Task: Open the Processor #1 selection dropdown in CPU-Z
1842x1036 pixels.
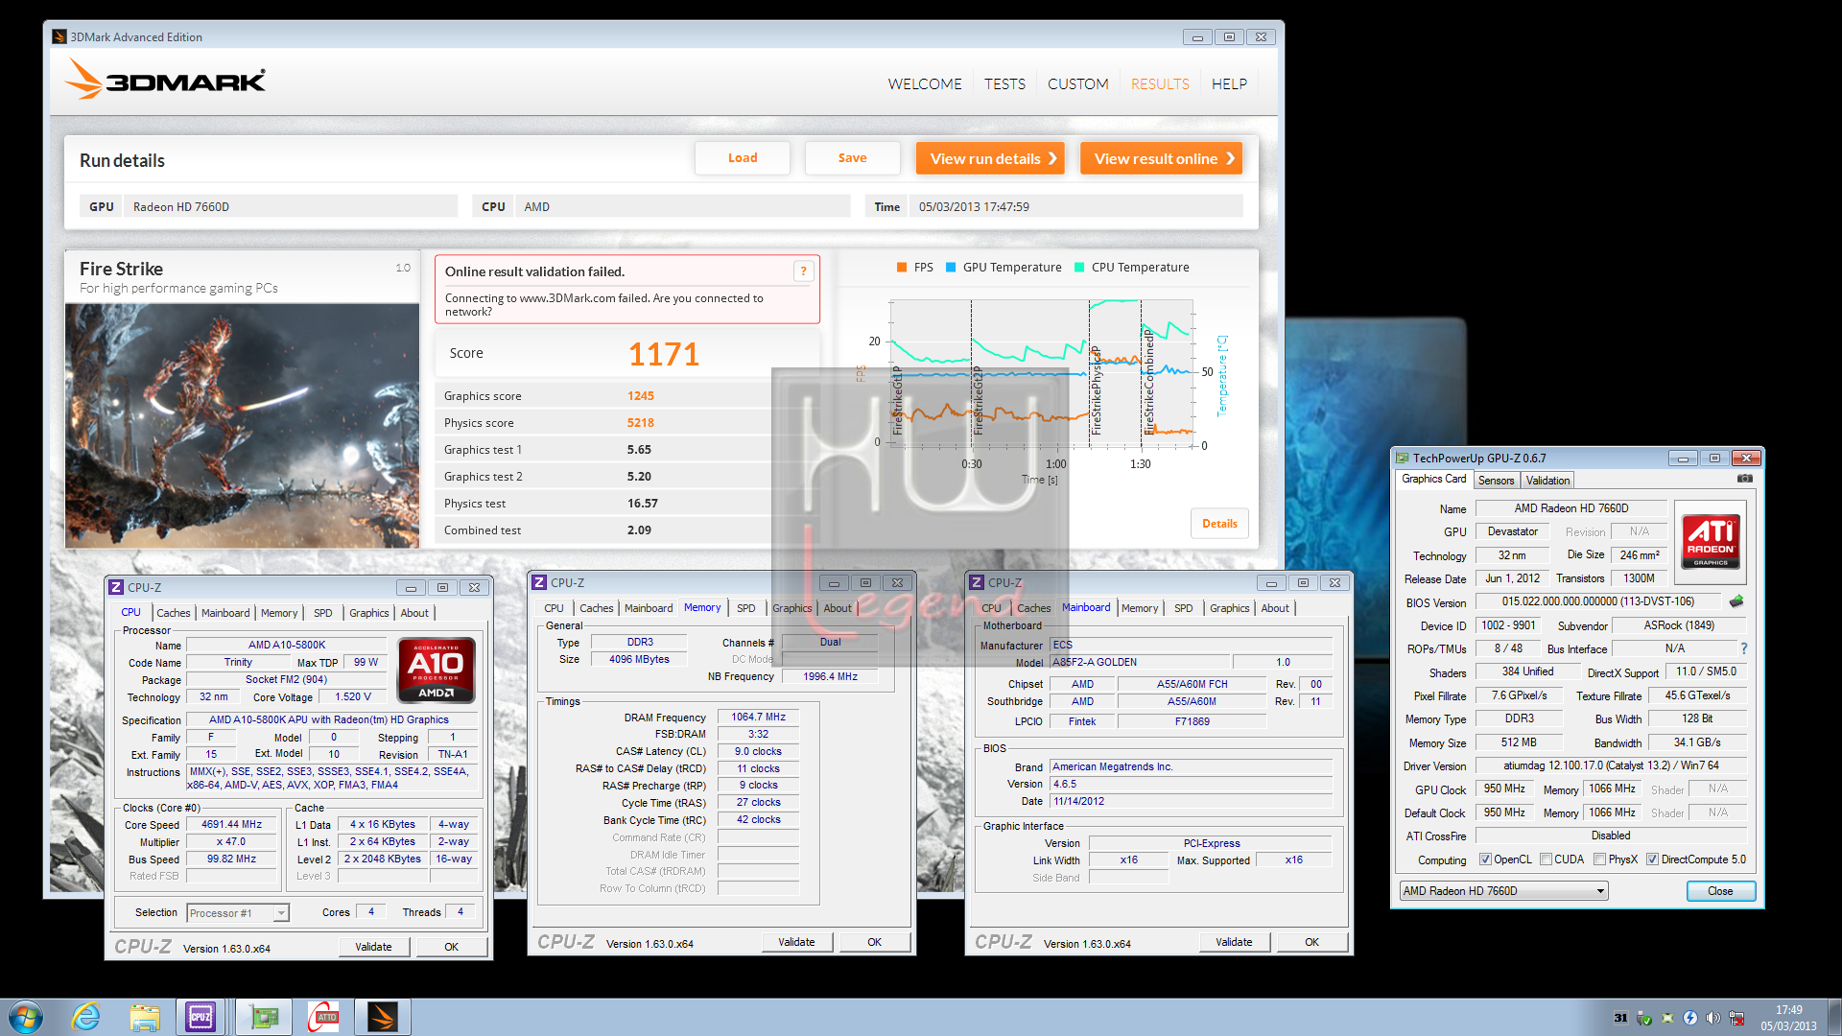Action: click(238, 913)
